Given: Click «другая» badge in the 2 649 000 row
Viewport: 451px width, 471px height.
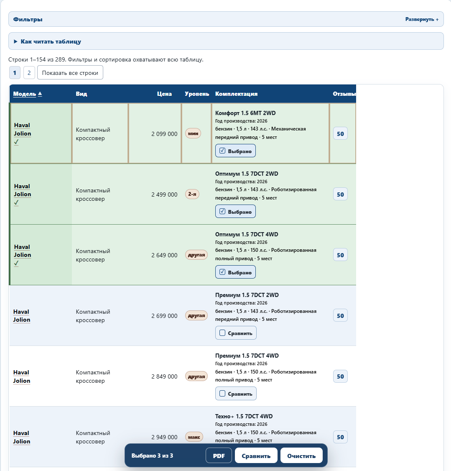Looking at the screenshot, I should [x=196, y=255].
